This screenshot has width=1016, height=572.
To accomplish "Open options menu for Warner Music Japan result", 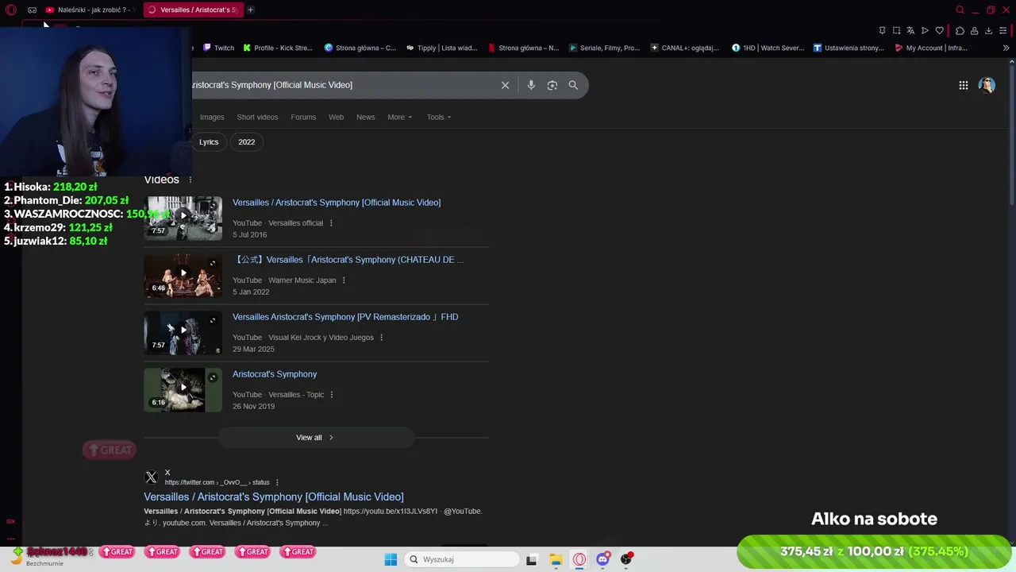I will click(344, 280).
